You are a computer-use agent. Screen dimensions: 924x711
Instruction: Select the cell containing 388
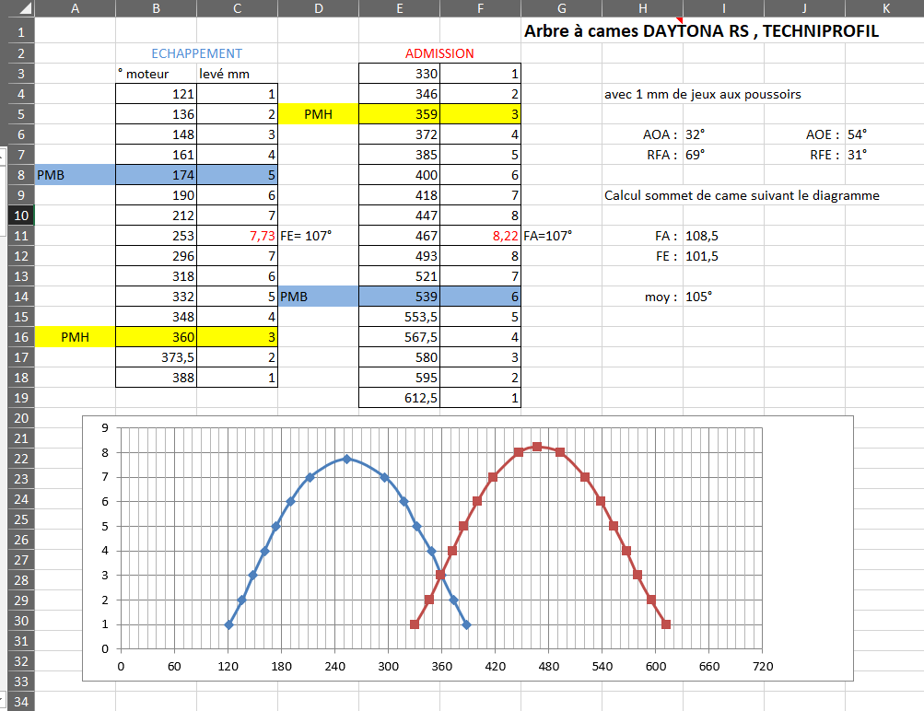point(157,378)
